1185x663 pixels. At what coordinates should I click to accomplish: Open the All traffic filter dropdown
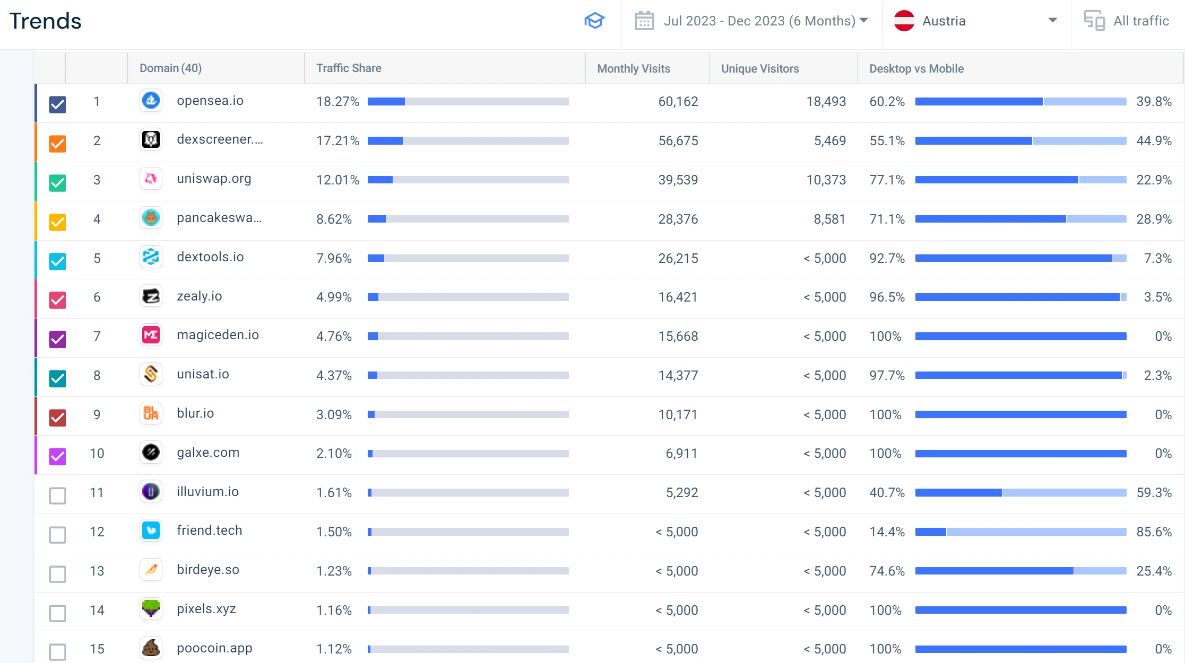point(1140,21)
